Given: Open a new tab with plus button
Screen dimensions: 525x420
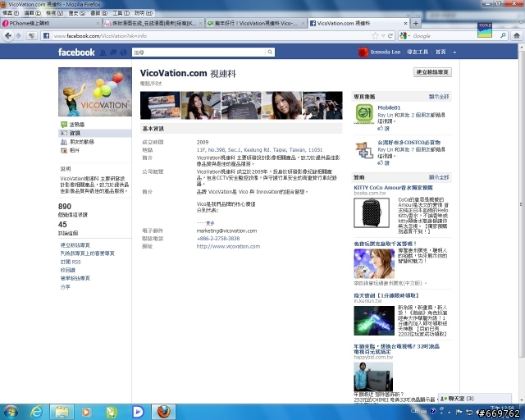Looking at the screenshot, I should [x=415, y=23].
